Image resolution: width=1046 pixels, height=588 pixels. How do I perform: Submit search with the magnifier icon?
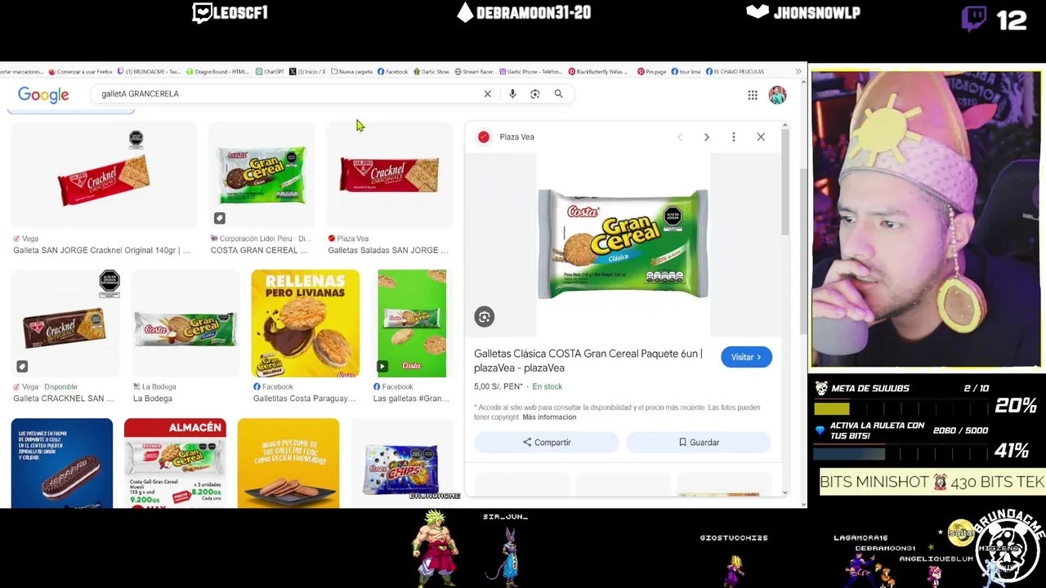click(559, 94)
